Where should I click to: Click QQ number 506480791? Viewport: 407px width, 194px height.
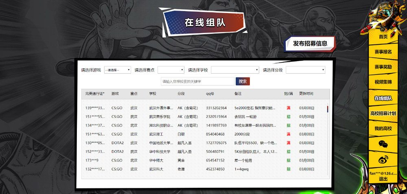[215, 152]
